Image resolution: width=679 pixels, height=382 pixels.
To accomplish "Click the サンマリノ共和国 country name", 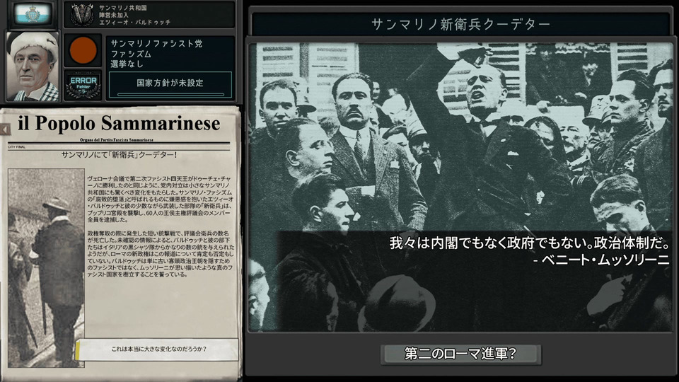I will tap(122, 8).
